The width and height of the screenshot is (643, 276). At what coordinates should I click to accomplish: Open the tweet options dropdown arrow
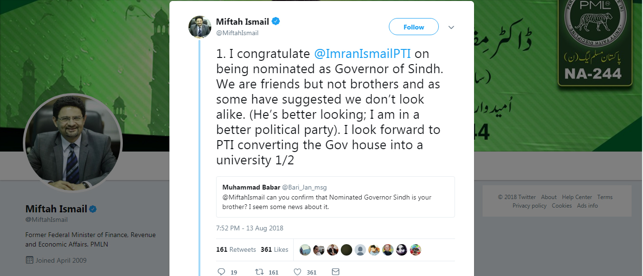[x=451, y=28]
